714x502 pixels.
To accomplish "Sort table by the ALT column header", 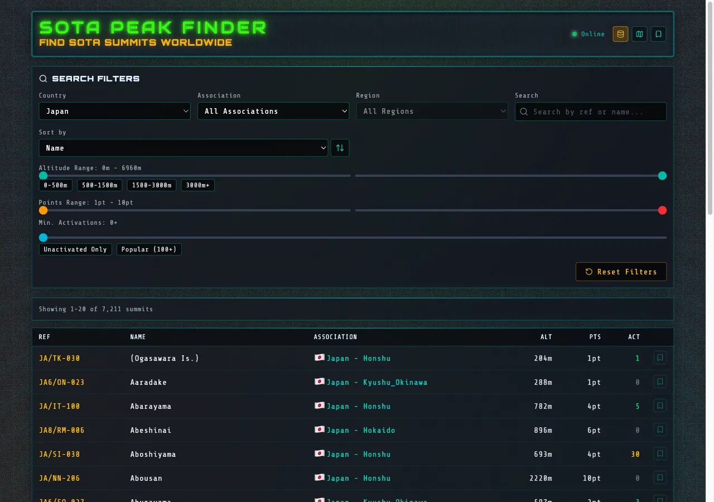I will pyautogui.click(x=546, y=337).
